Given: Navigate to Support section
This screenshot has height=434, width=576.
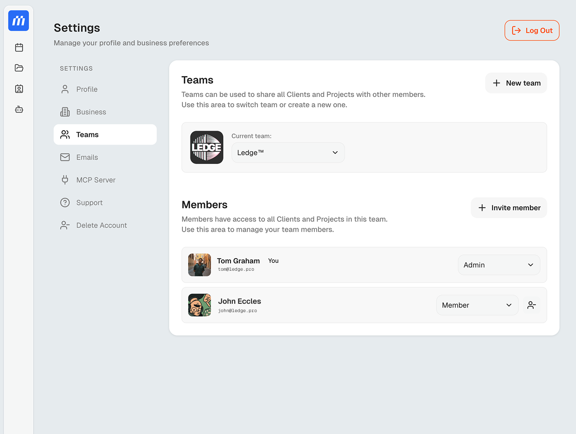Looking at the screenshot, I should pos(89,203).
